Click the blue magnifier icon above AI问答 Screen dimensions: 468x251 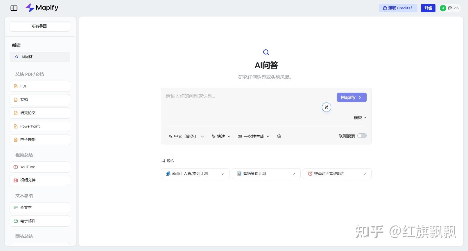point(266,52)
